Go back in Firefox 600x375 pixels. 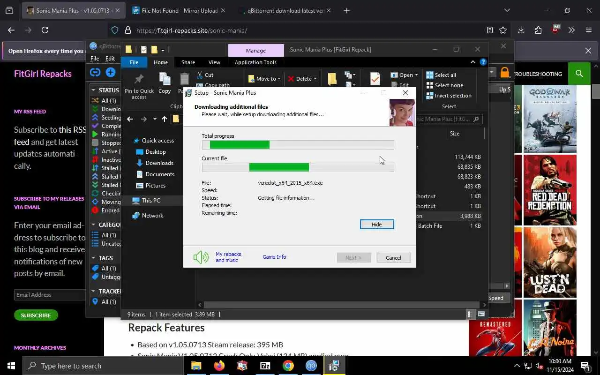(x=11, y=30)
